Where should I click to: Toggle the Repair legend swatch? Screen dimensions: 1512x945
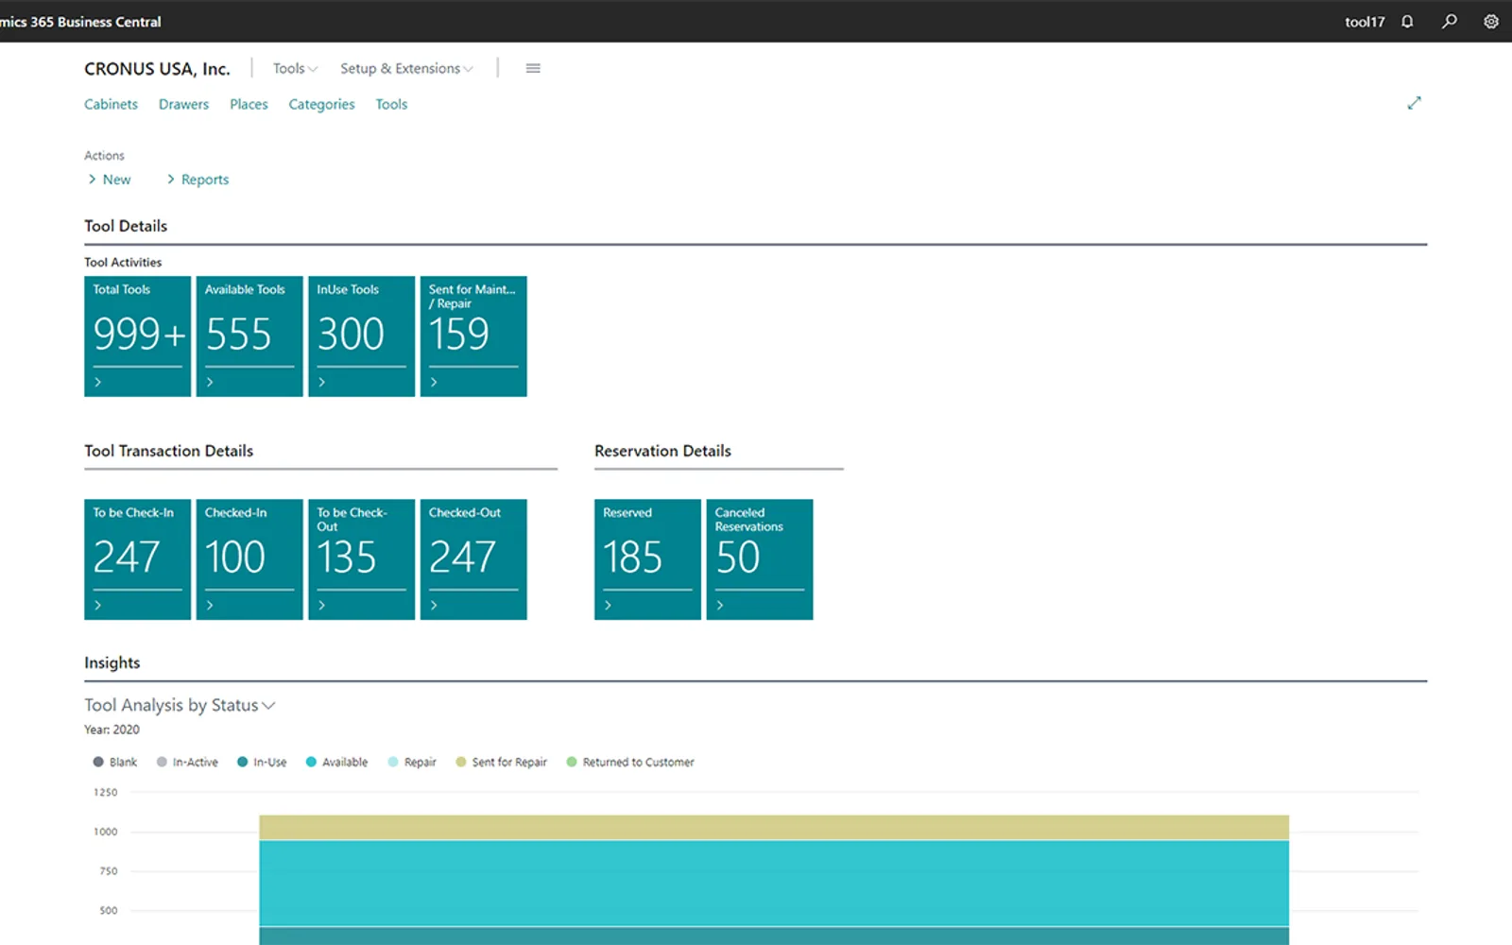coord(393,762)
